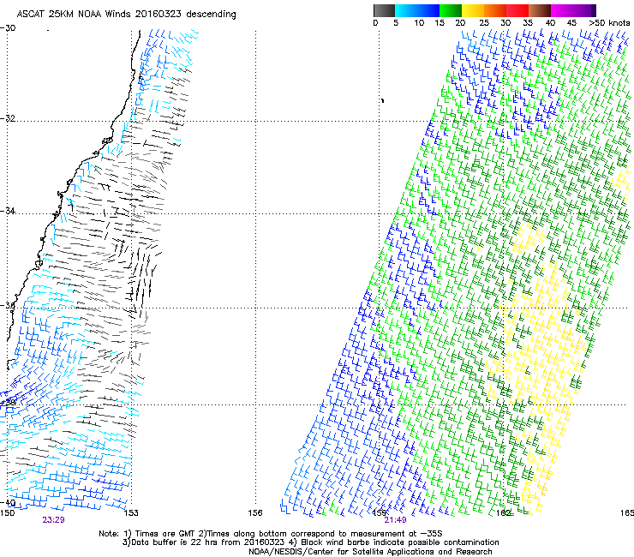
Task: Click the green 15-20 knots color segment
Action: coord(451,10)
